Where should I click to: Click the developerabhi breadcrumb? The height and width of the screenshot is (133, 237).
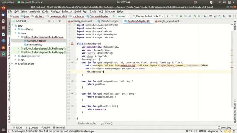(58, 16)
